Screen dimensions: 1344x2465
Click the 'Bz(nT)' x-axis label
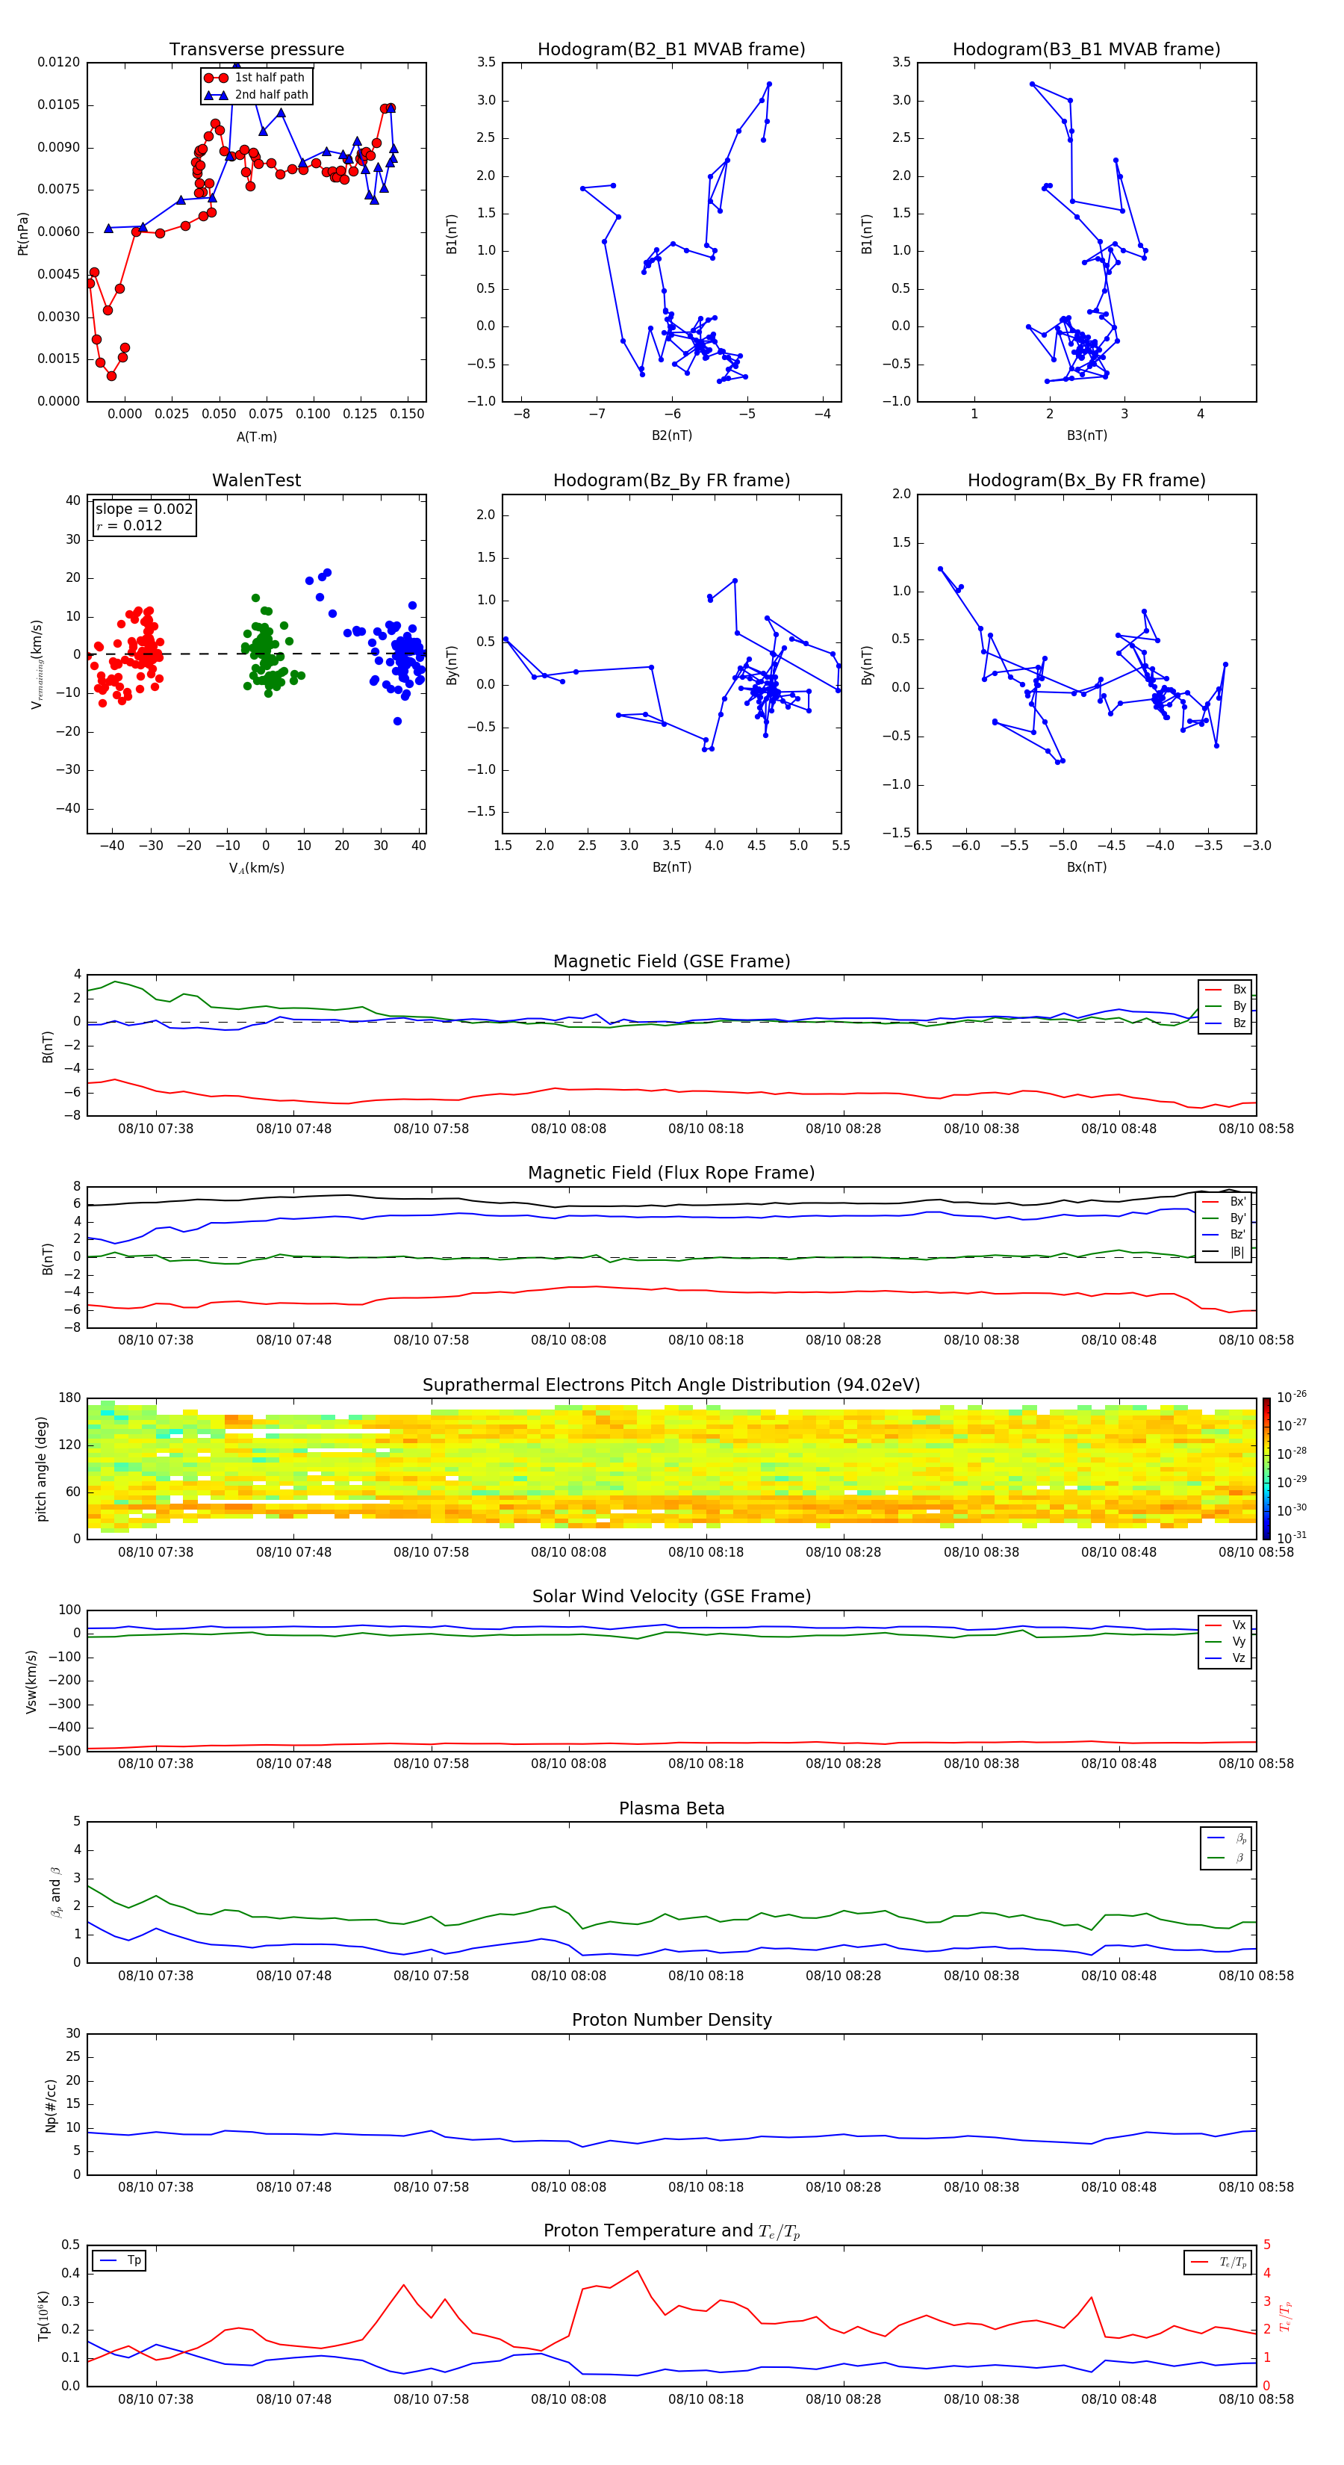click(x=671, y=867)
